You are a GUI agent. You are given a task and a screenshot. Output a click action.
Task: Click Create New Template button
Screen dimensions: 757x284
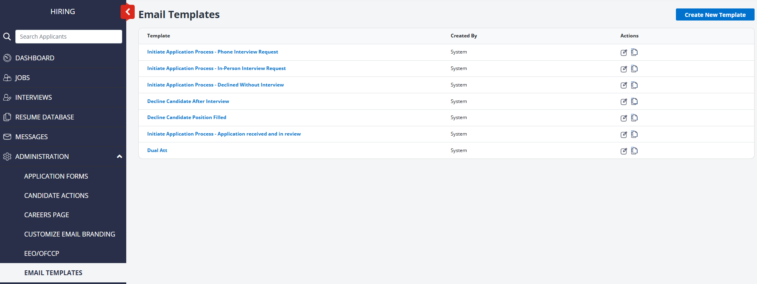click(715, 15)
